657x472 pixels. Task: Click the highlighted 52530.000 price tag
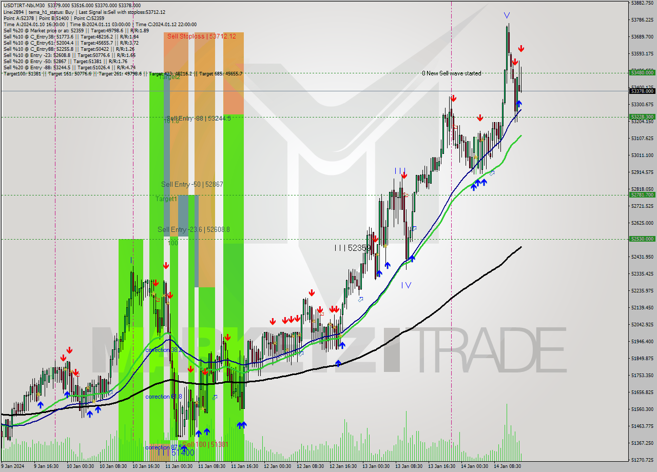click(642, 239)
